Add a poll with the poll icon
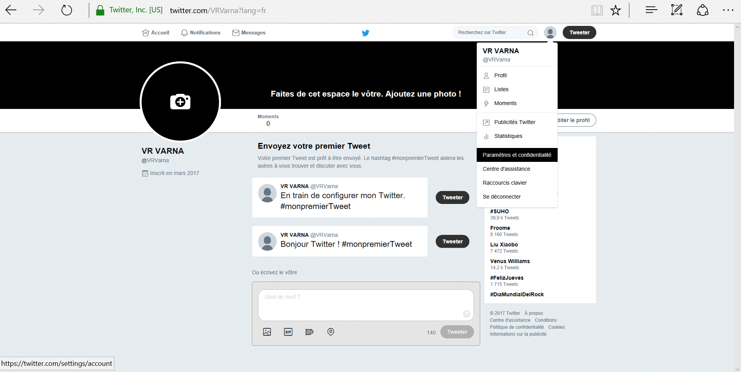This screenshot has width=741, height=372. [309, 332]
